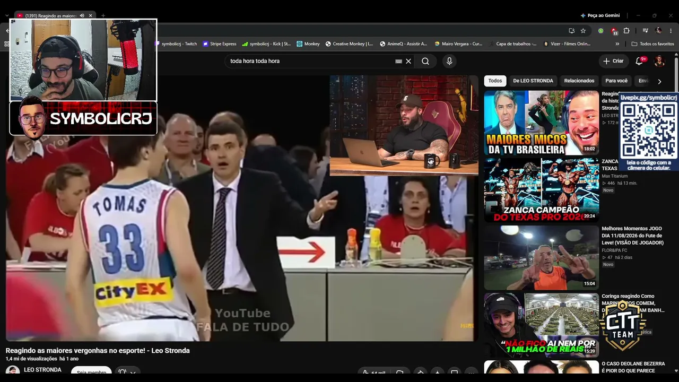
Task: Open the 'Vizer - Filmes Online' bookmark
Action: tap(567, 44)
